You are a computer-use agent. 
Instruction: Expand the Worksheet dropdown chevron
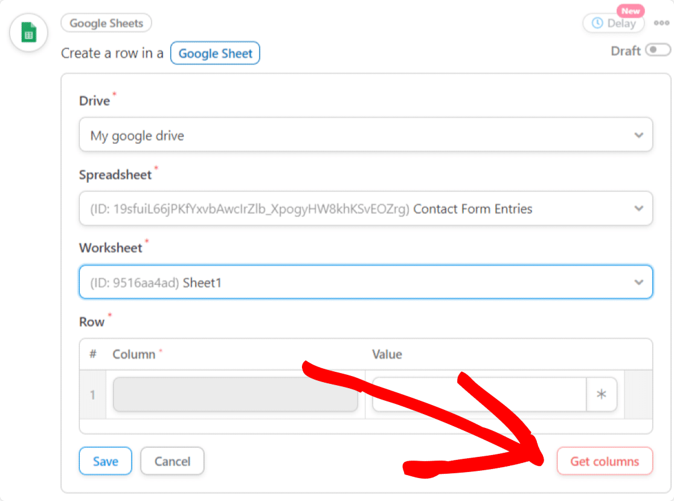click(x=639, y=282)
